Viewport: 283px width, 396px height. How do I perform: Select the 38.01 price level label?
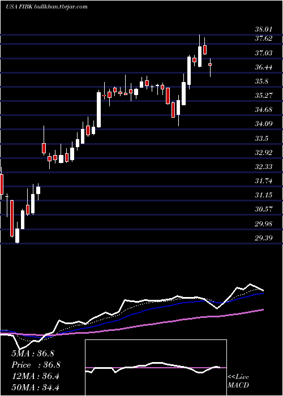click(x=264, y=29)
